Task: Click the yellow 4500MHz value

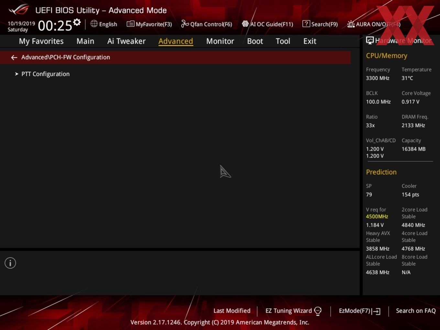Action: coord(377,217)
